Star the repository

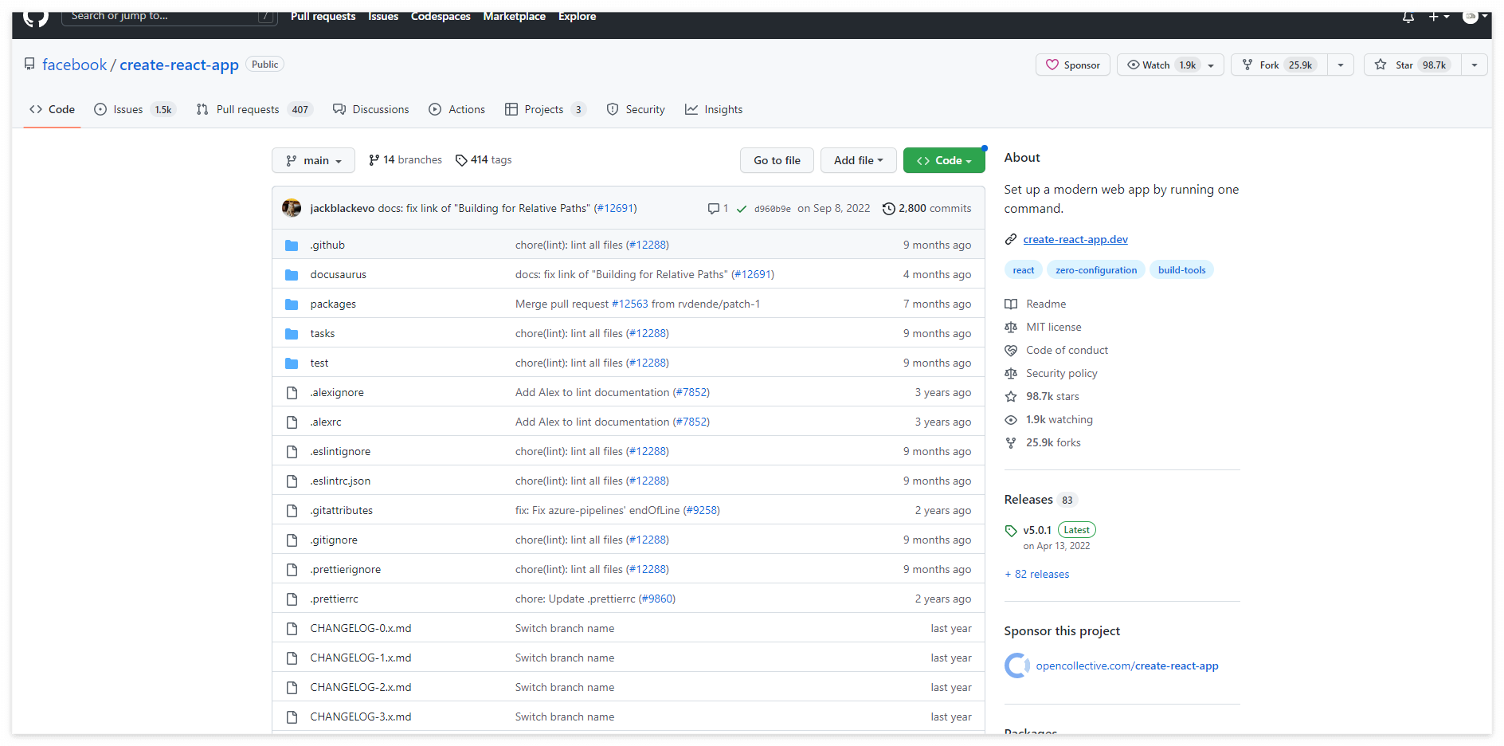(x=1412, y=65)
